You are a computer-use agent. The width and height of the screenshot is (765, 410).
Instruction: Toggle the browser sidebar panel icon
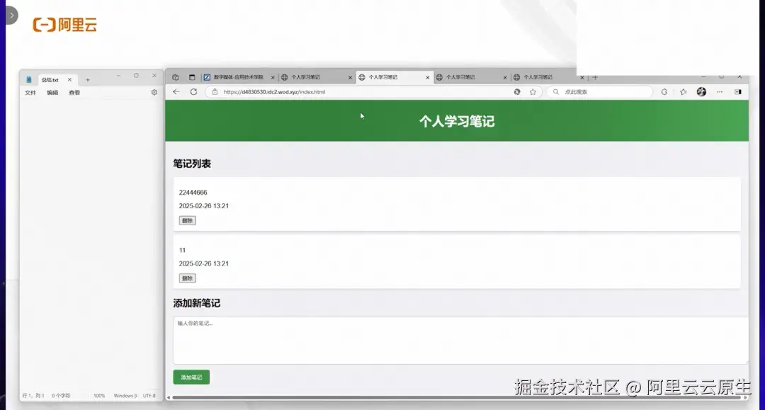tap(737, 91)
